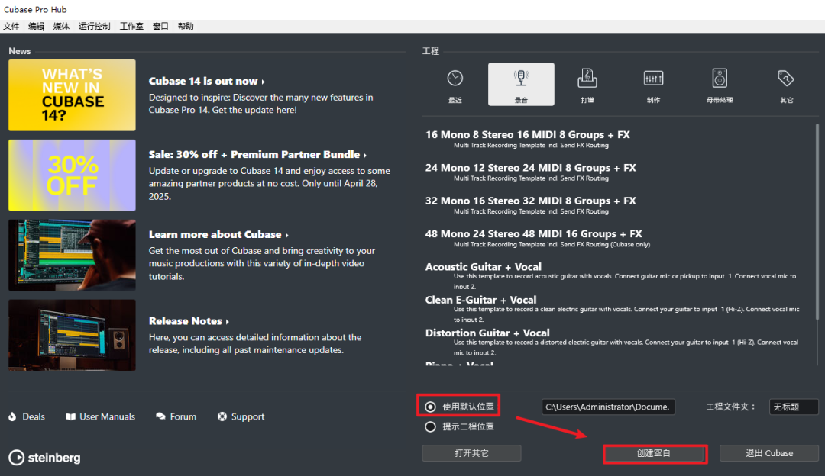
Task: Expand Learn more about Cubase arrow
Action: [x=286, y=235]
